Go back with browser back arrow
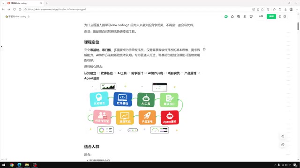Viewport: 300px width, 168px height. click(x=3, y=9)
